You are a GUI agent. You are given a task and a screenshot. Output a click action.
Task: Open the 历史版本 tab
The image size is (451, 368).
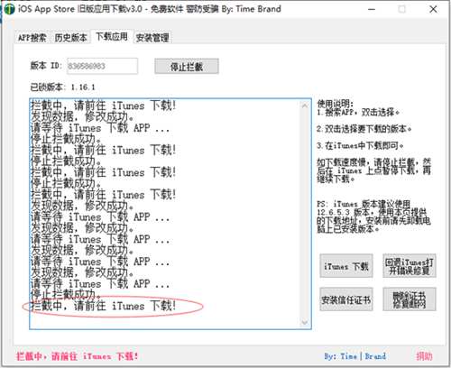point(70,38)
